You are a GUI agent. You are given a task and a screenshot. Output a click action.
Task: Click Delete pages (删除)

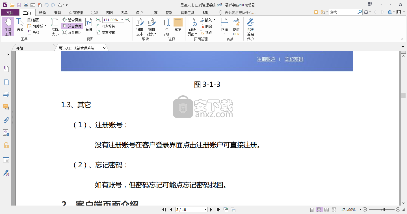point(206,26)
